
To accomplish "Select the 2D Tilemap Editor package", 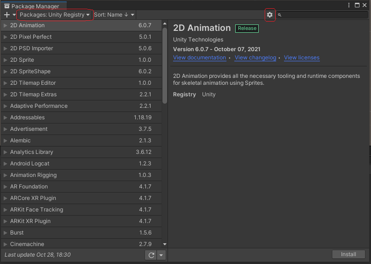I will point(81,83).
